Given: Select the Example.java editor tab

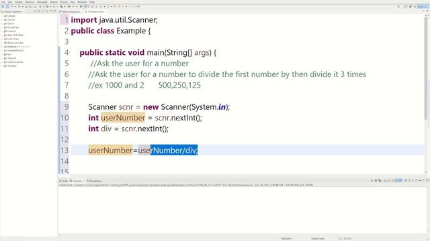Looking at the screenshot, I should pyautogui.click(x=95, y=12).
